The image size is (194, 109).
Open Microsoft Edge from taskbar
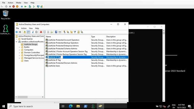pyautogui.click(x=71, y=106)
